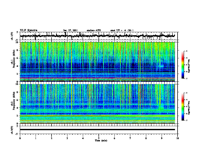Image resolution: width=200 pixels, height=155 pixels.
Task: Click the ch.3 flat black voltage trace
Action: [97, 130]
